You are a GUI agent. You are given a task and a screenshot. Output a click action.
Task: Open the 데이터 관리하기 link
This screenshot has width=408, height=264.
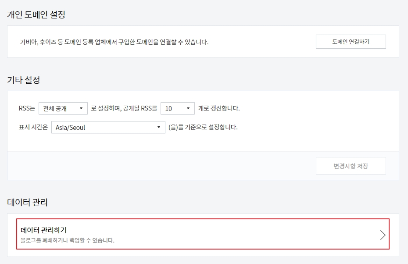point(203,234)
